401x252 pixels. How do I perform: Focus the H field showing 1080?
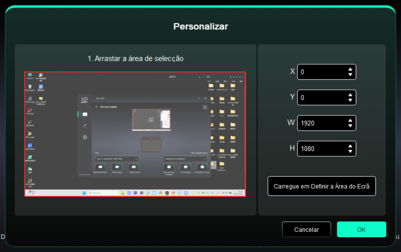321,149
